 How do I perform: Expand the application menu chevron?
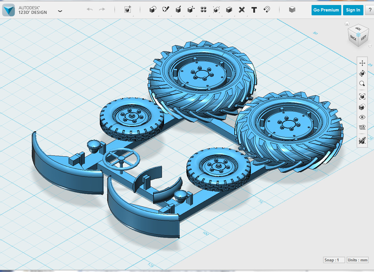click(x=60, y=11)
